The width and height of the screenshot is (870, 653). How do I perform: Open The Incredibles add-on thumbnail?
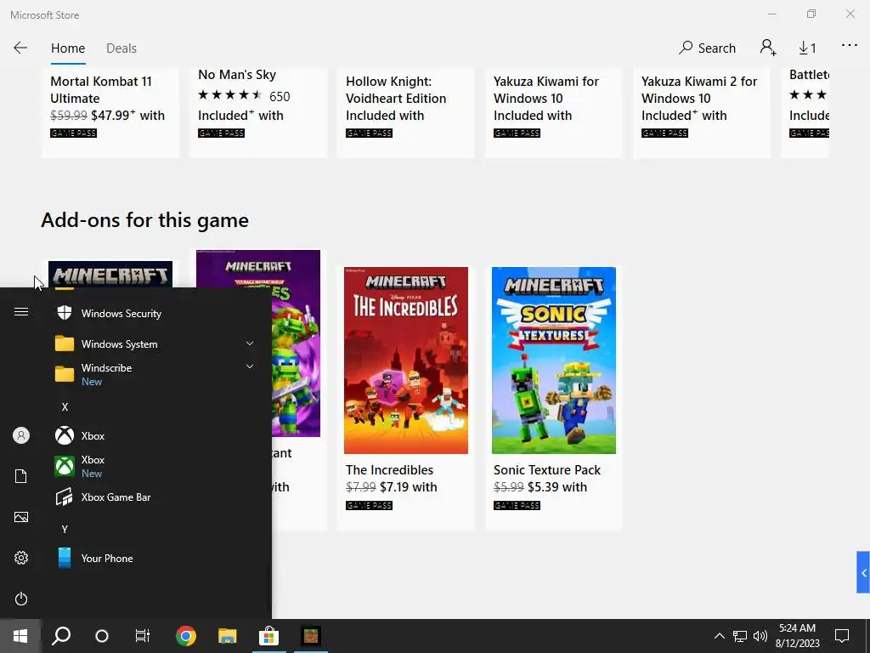(405, 361)
